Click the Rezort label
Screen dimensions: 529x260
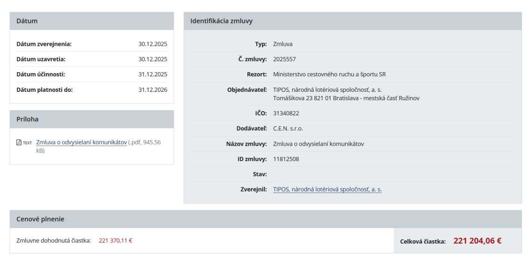[257, 74]
